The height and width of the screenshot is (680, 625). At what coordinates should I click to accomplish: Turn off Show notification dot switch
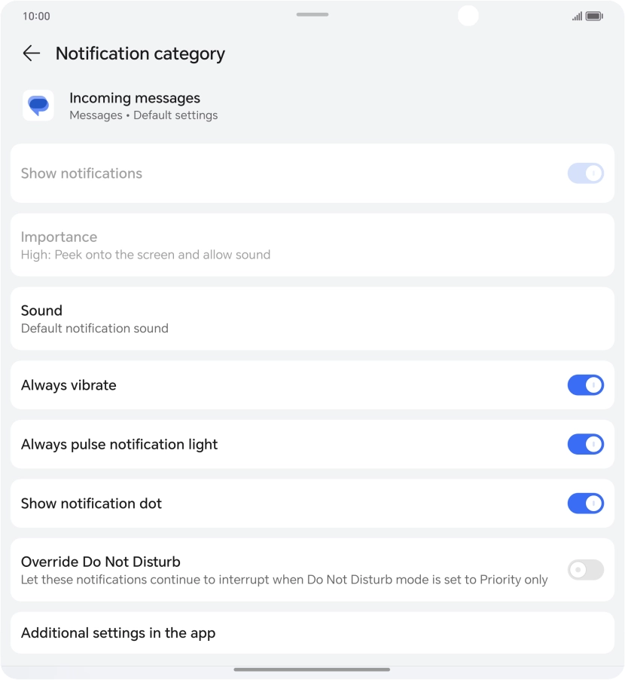pyautogui.click(x=585, y=503)
